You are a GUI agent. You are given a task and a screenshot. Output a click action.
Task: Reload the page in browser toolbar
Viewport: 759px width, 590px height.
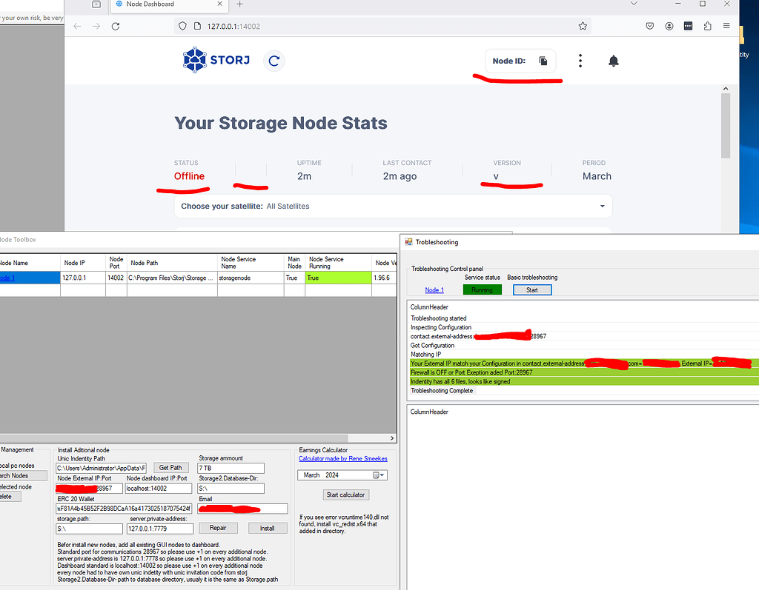tap(116, 26)
